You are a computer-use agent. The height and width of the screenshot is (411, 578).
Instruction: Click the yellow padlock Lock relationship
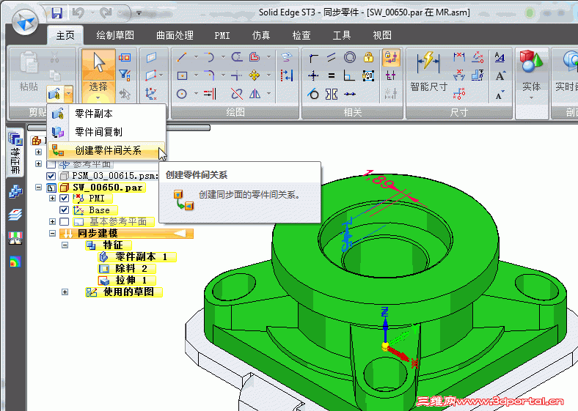click(368, 57)
